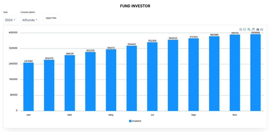Enable the panning hand tool

[x=253, y=30]
